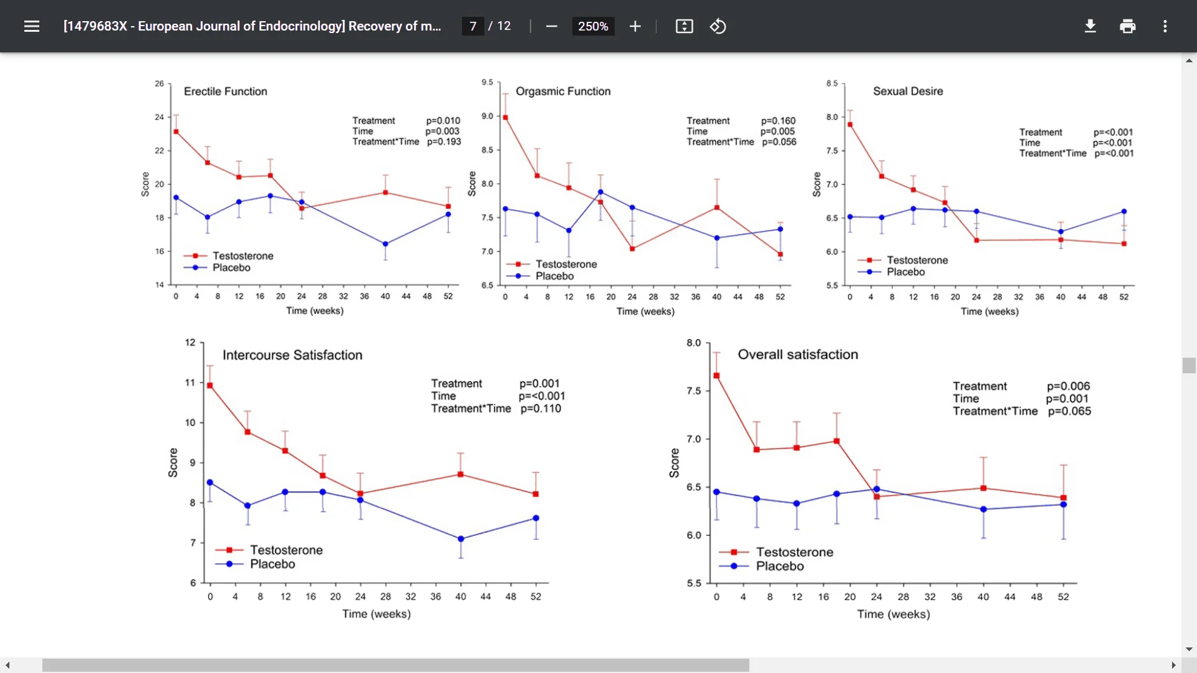
Task: Click the horizontal scrollbar thumb
Action: click(x=396, y=665)
